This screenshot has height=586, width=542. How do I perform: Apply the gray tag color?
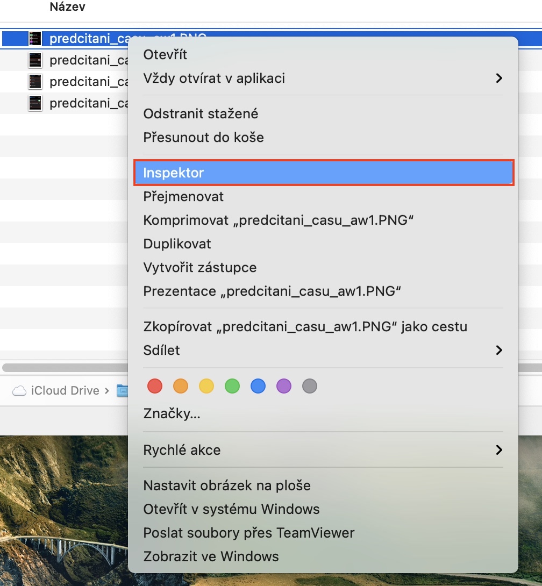click(310, 386)
